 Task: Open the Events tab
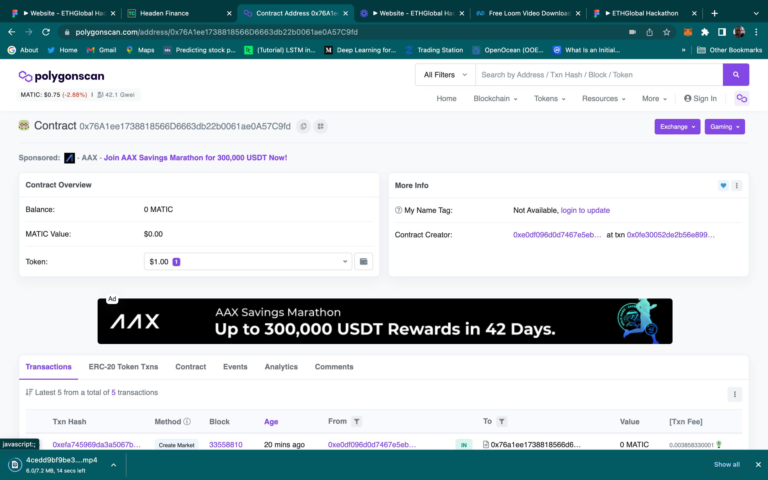point(235,367)
